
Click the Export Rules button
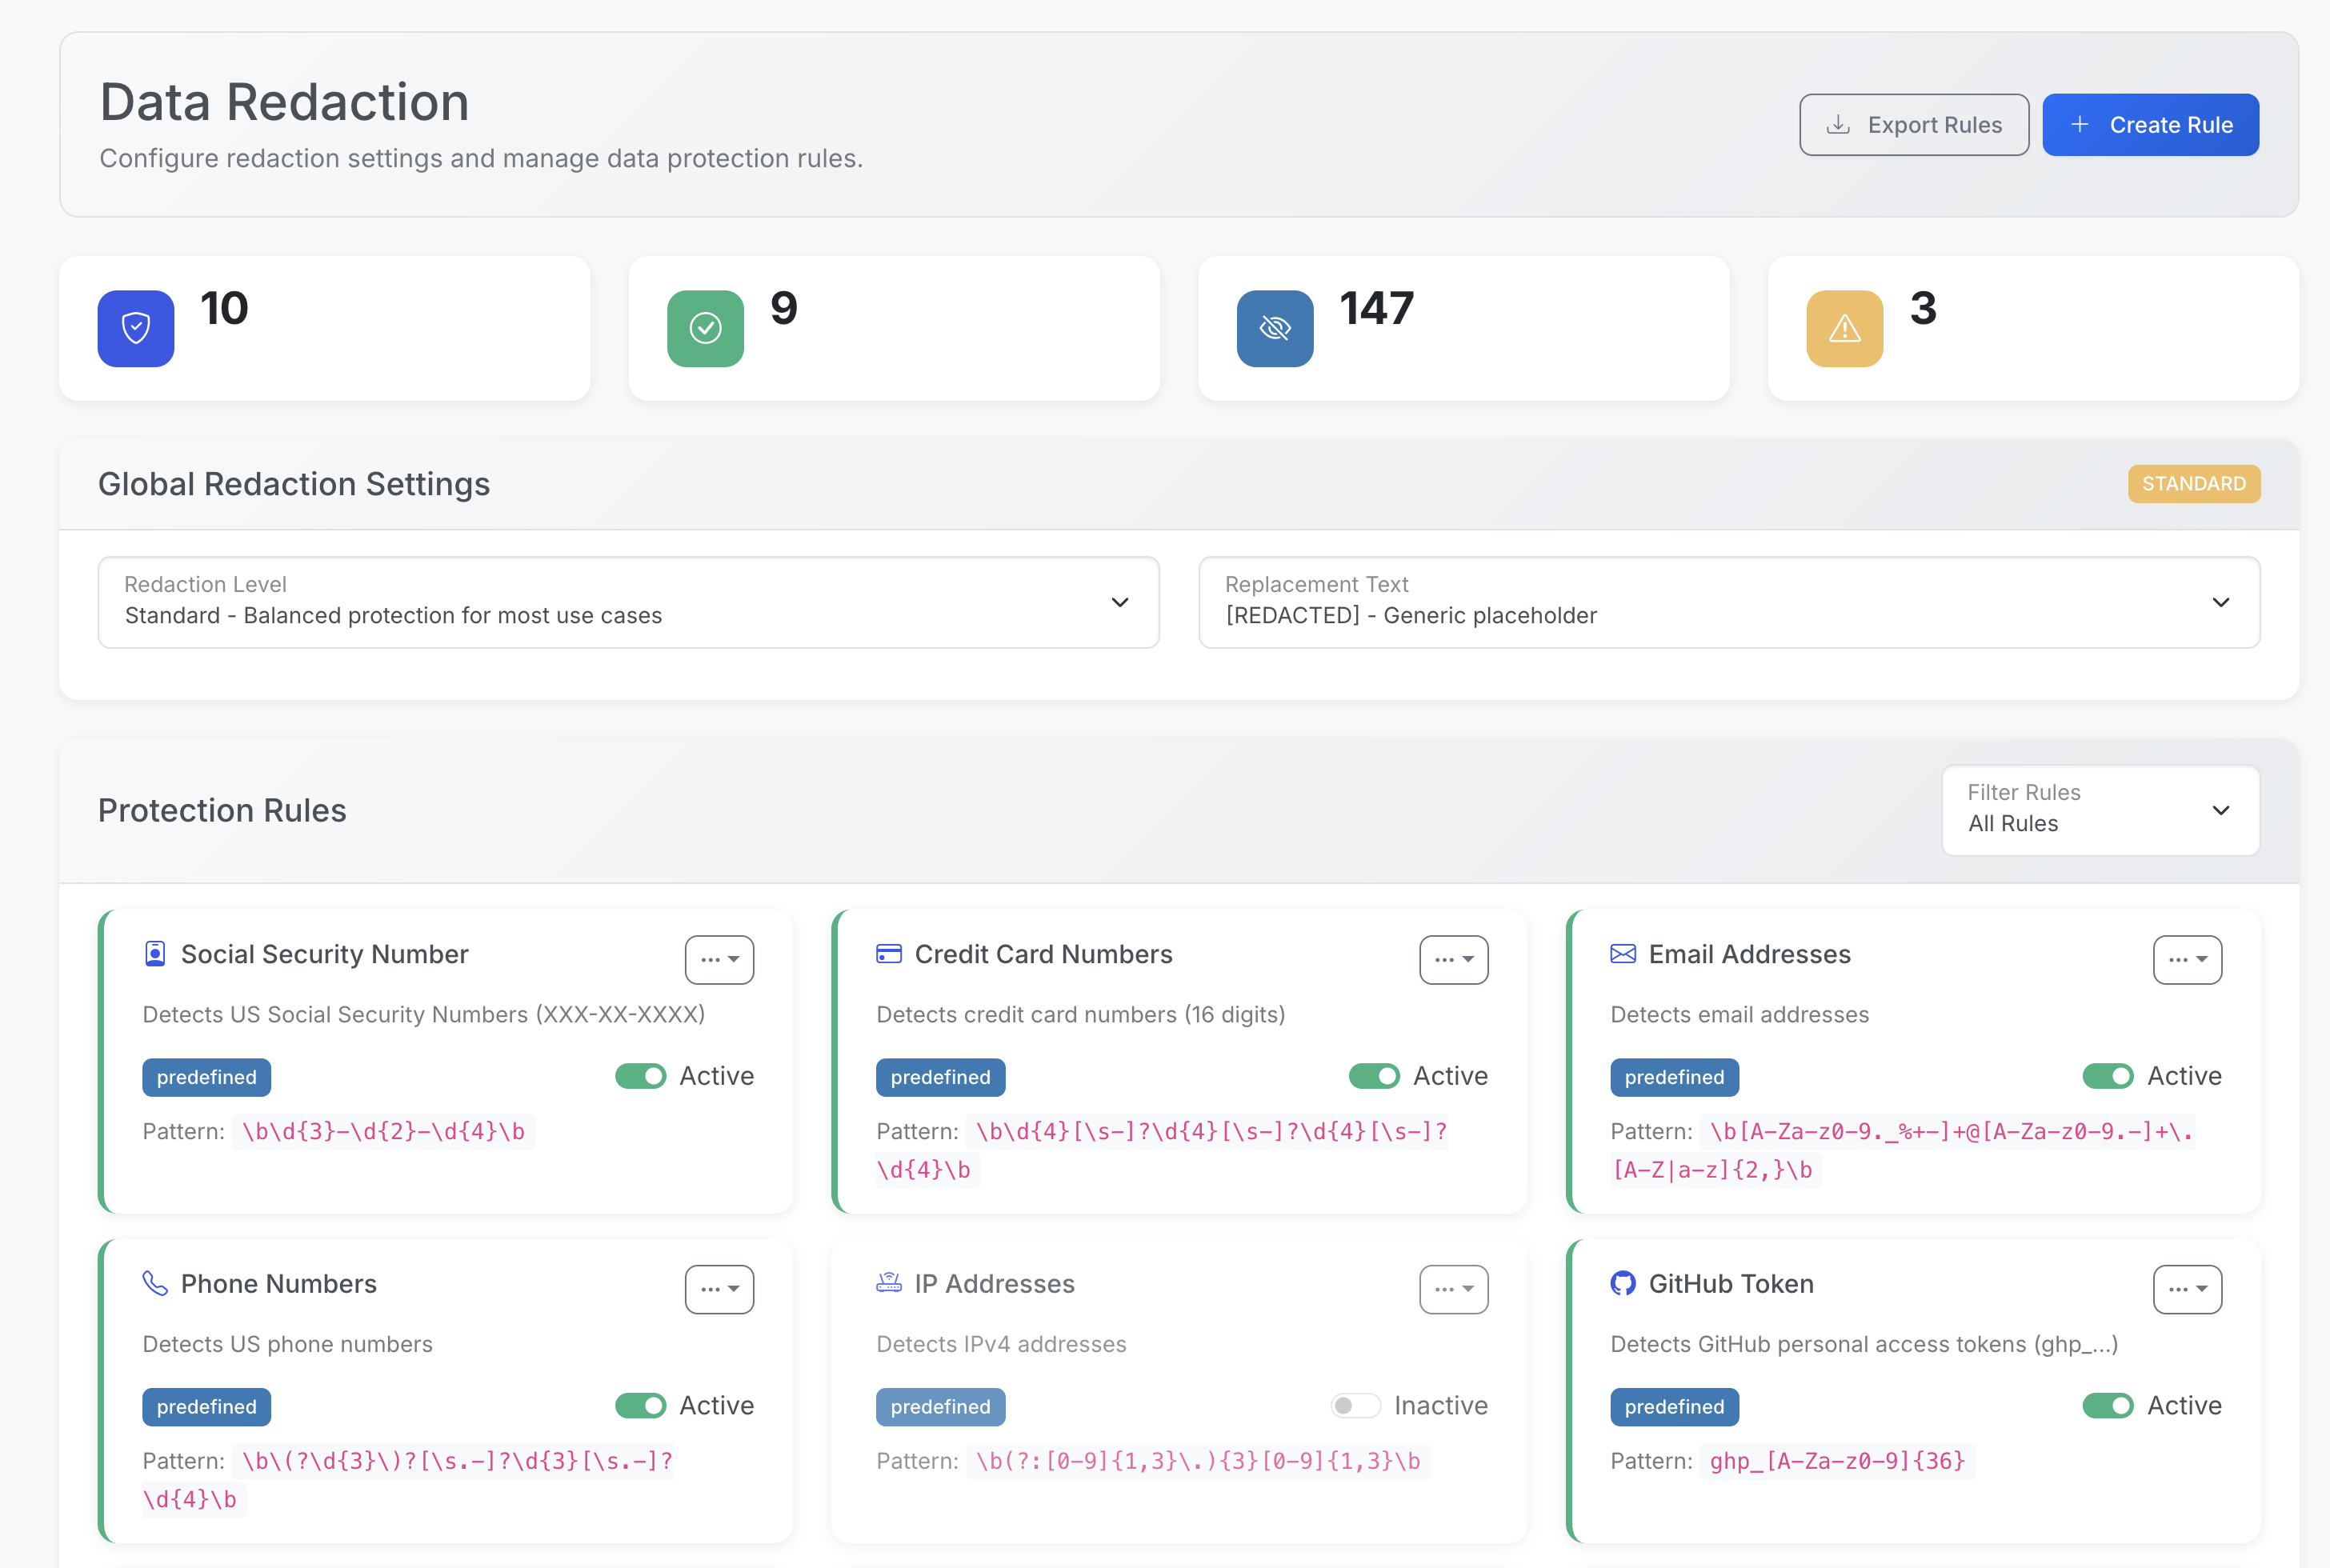click(1913, 125)
